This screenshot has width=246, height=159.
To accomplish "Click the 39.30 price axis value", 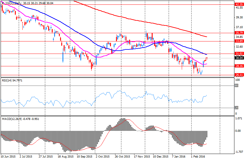I will 239,17.
